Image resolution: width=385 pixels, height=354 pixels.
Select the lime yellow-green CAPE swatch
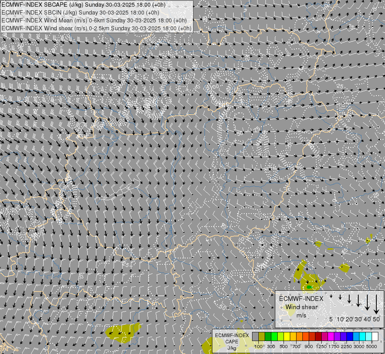coord(281,336)
